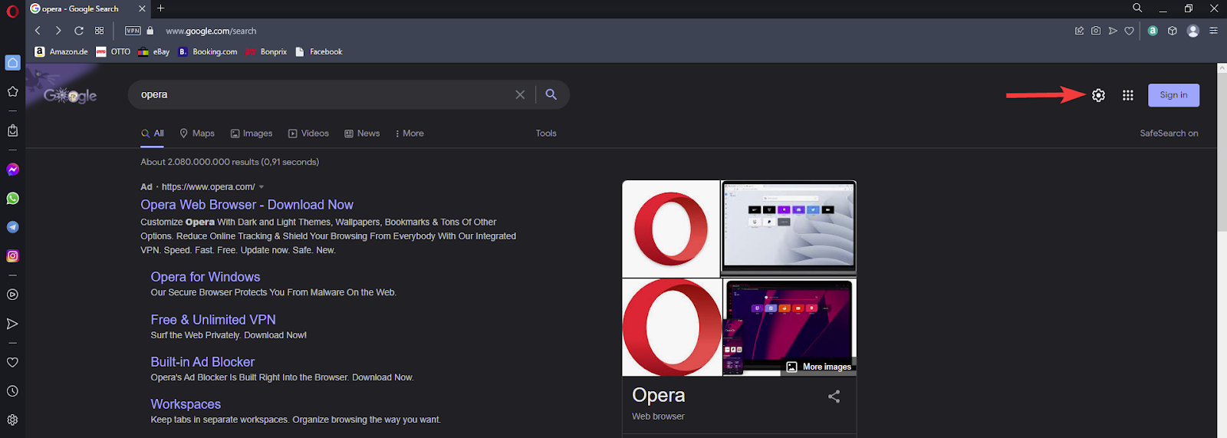
Task: Open the ad URL dropdown arrow
Action: 262,187
